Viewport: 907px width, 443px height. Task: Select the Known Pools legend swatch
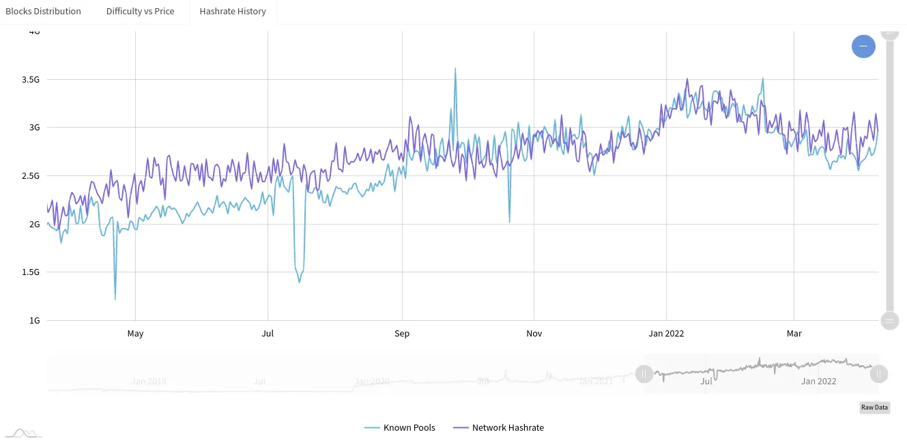pos(373,427)
